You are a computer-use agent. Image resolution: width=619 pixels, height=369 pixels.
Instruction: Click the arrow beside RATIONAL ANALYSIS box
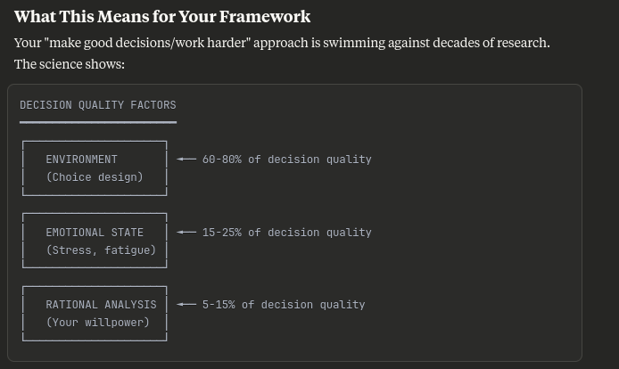click(x=186, y=304)
